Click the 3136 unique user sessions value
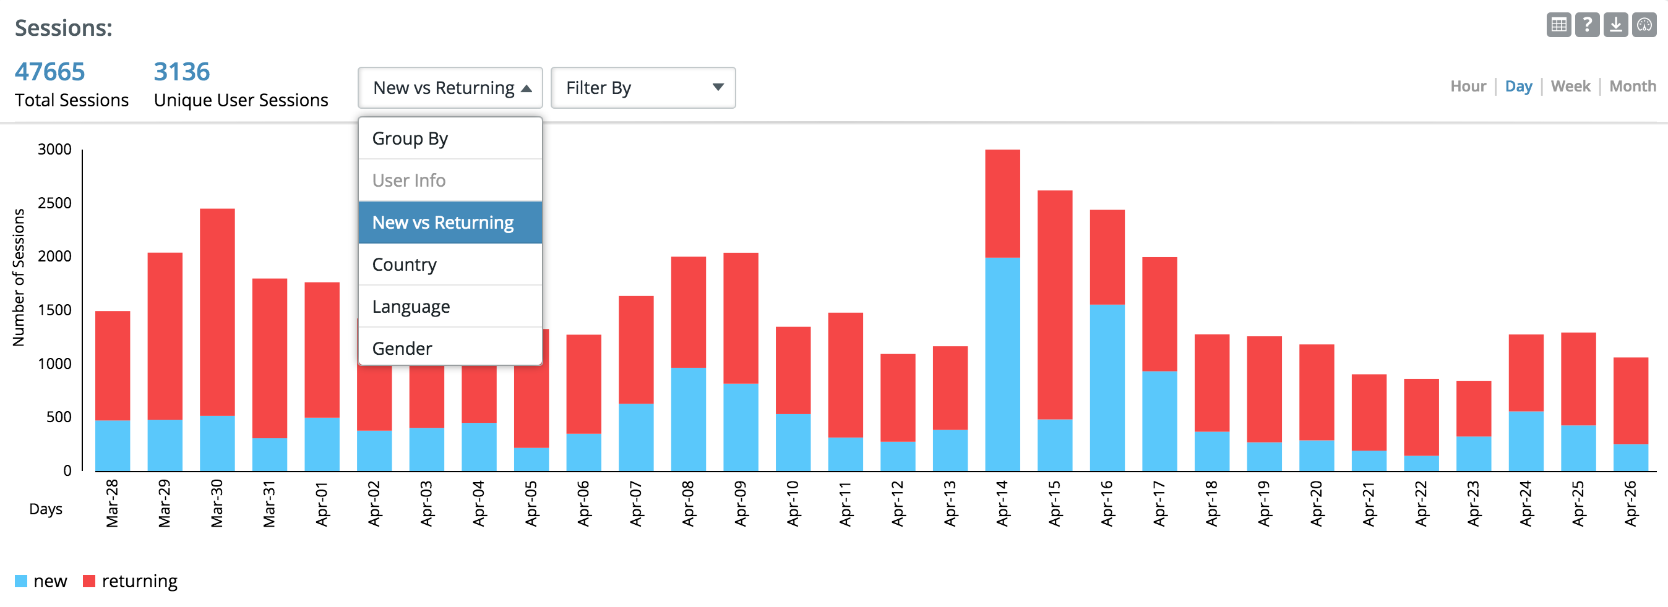The width and height of the screenshot is (1668, 607). (x=182, y=71)
